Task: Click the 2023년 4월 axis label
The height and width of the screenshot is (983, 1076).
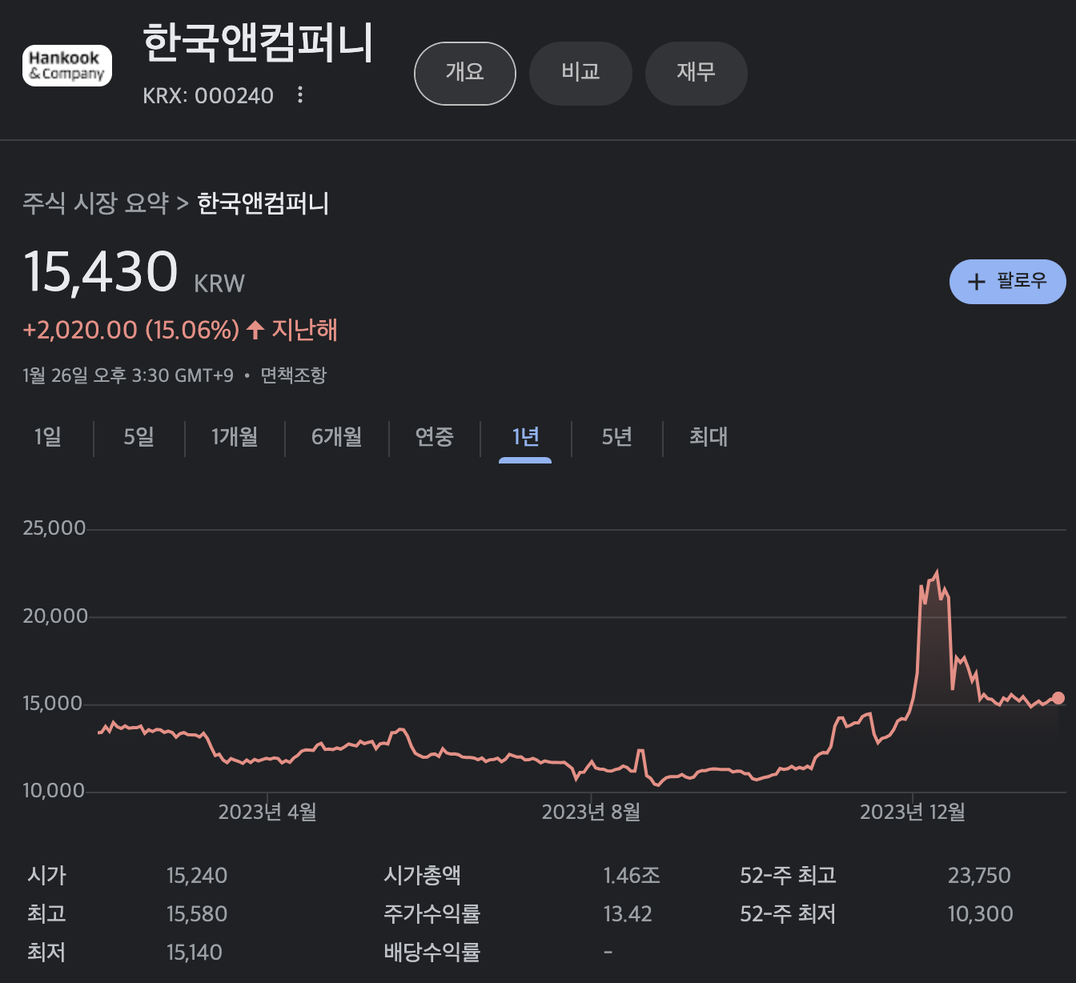Action: pyautogui.click(x=267, y=812)
